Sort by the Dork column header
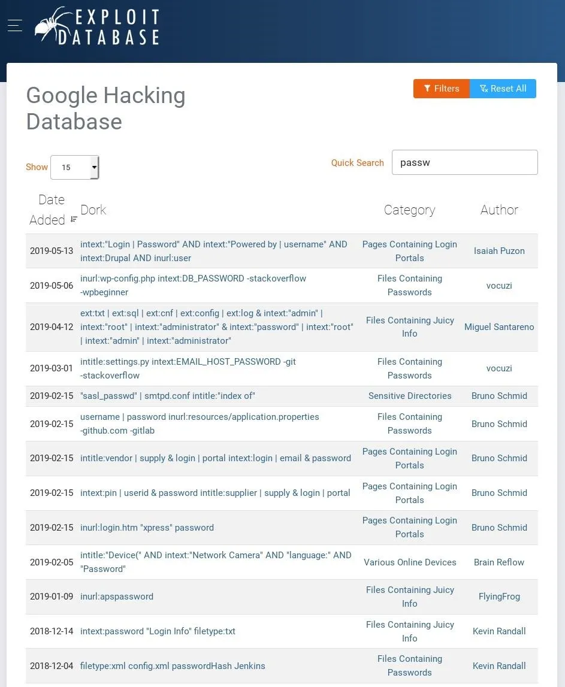Screen dimensions: 565x687 (93, 210)
